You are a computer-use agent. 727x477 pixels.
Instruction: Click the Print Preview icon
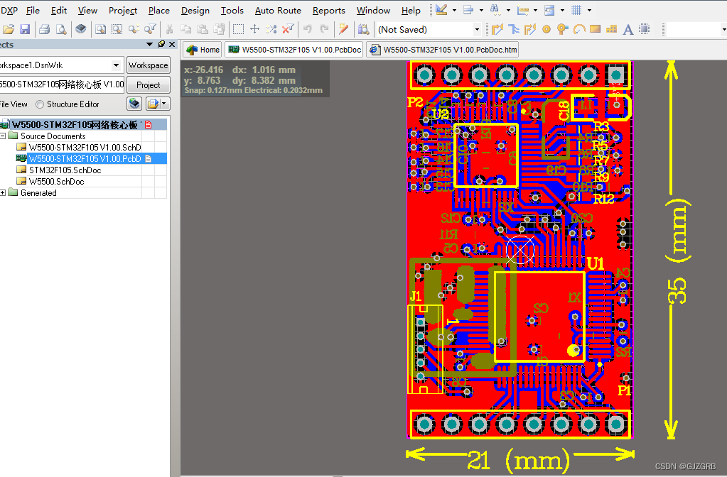click(x=61, y=29)
